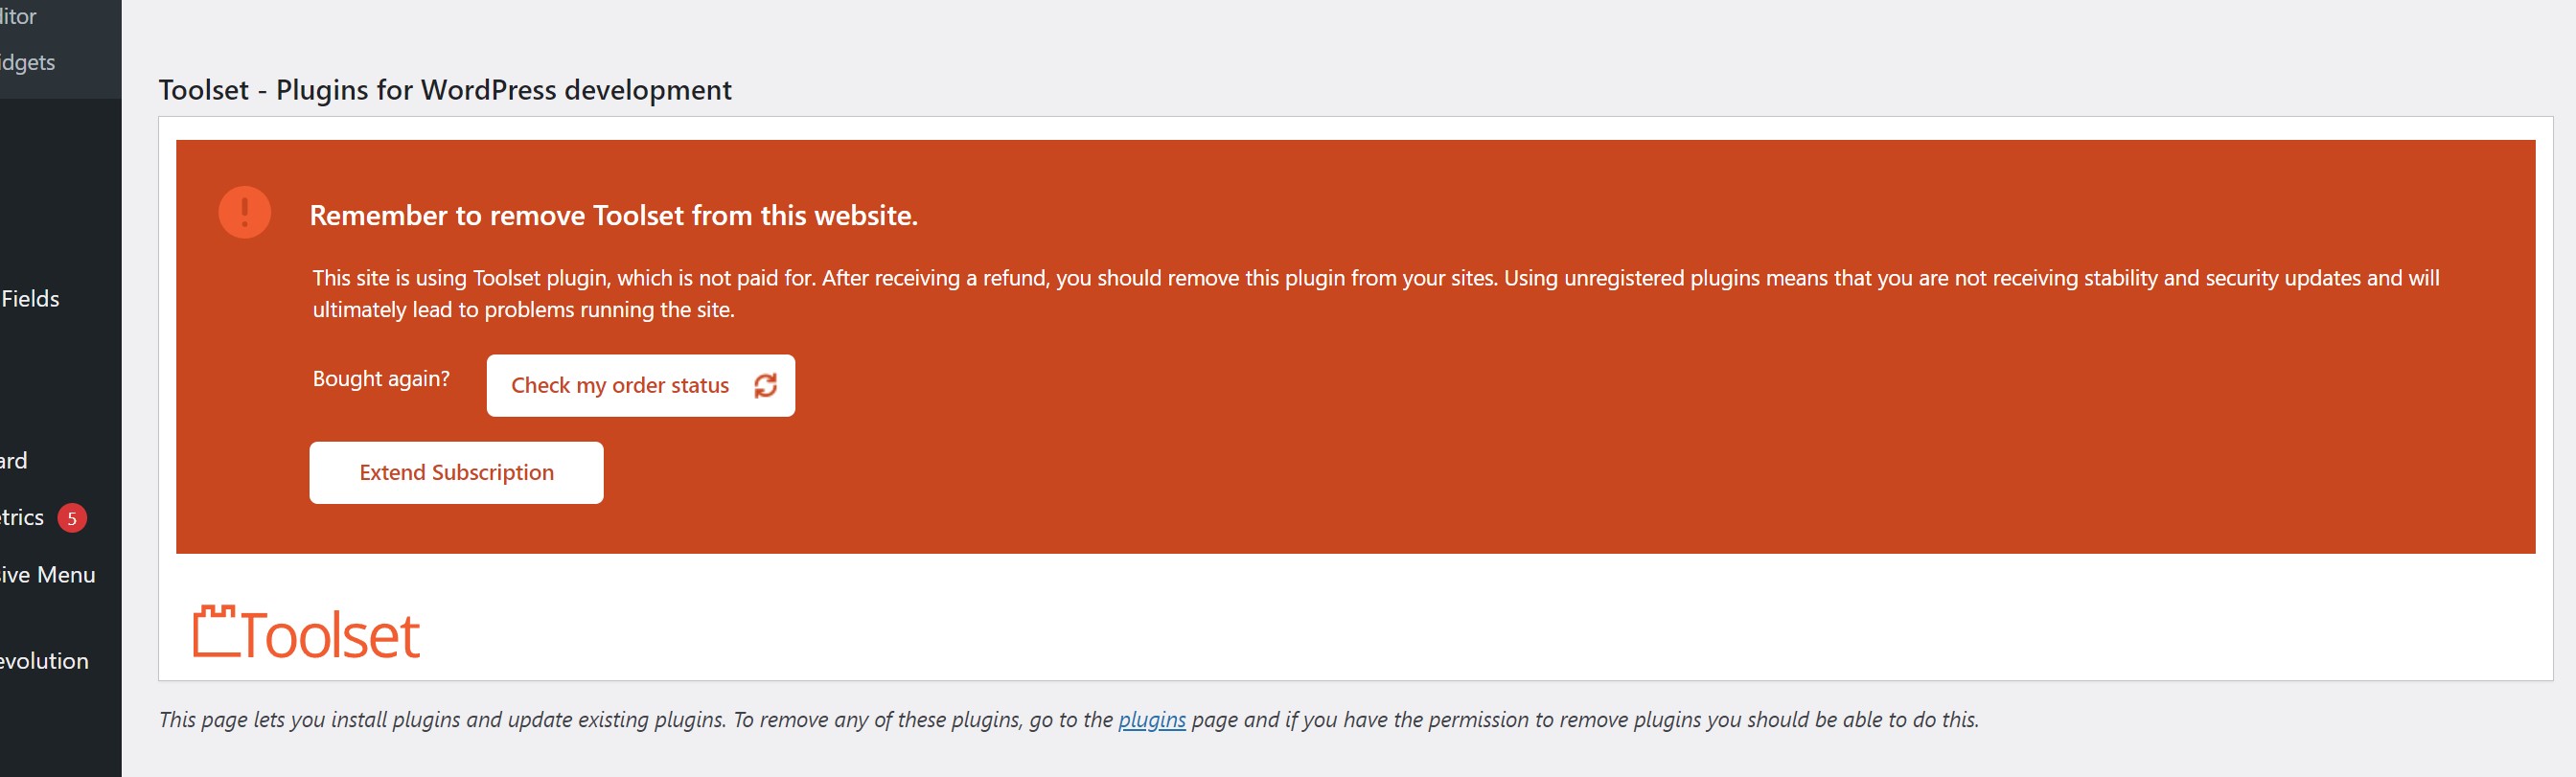The width and height of the screenshot is (2576, 777).
Task: Click the "Toolset - Plugins for WordPress development" heading
Action: tap(445, 90)
